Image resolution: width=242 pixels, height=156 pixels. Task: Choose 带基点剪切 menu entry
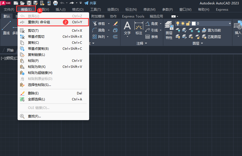pyautogui.click(x=53, y=37)
